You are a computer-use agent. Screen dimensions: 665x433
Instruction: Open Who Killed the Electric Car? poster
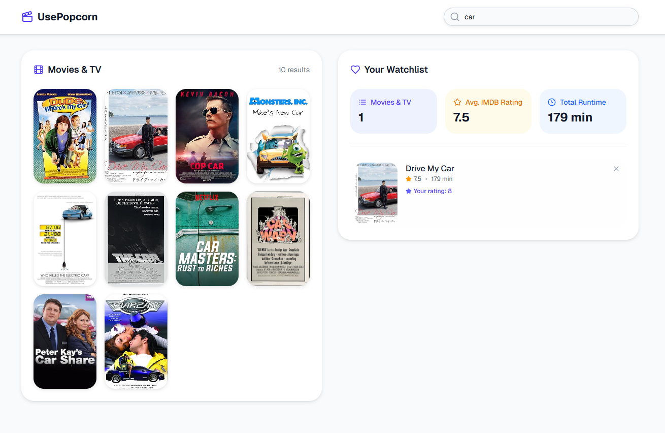(x=65, y=239)
